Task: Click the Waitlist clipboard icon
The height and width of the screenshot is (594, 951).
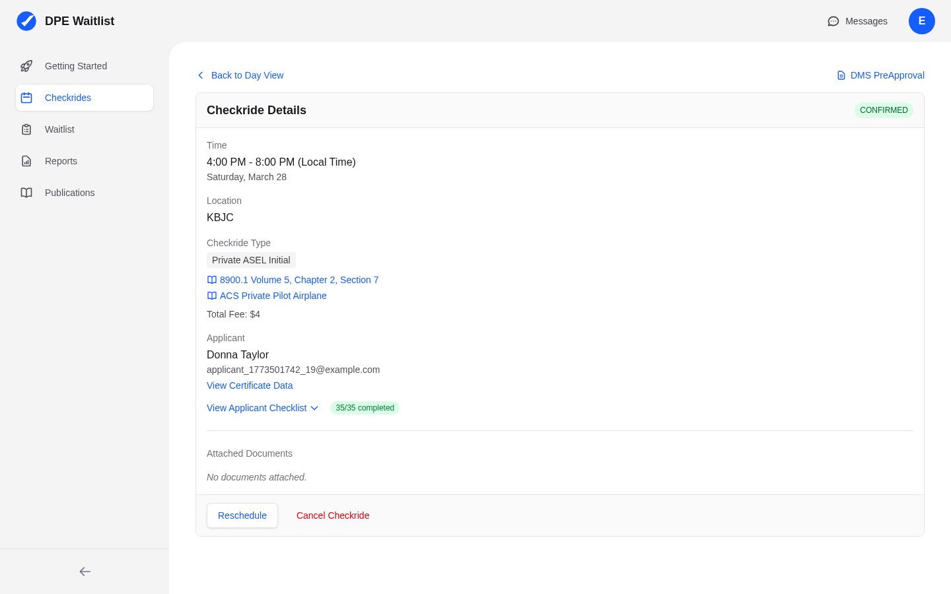Action: point(26,129)
